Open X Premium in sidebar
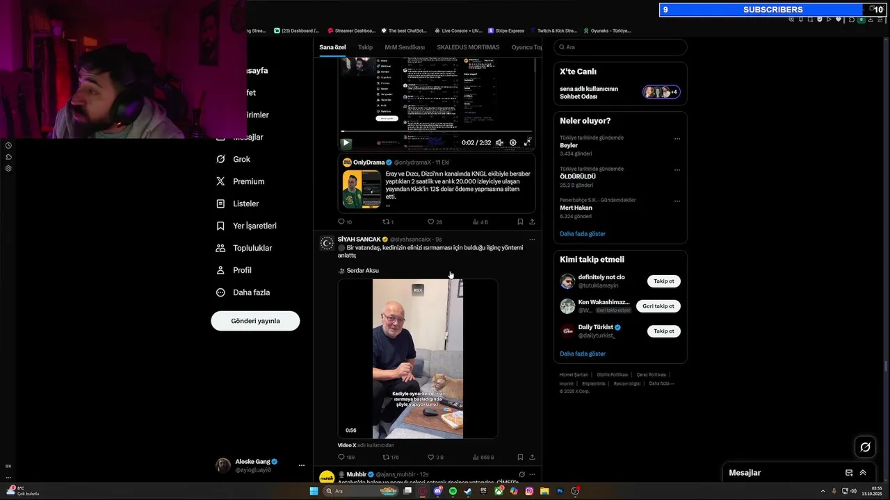The width and height of the screenshot is (890, 500). (240, 181)
